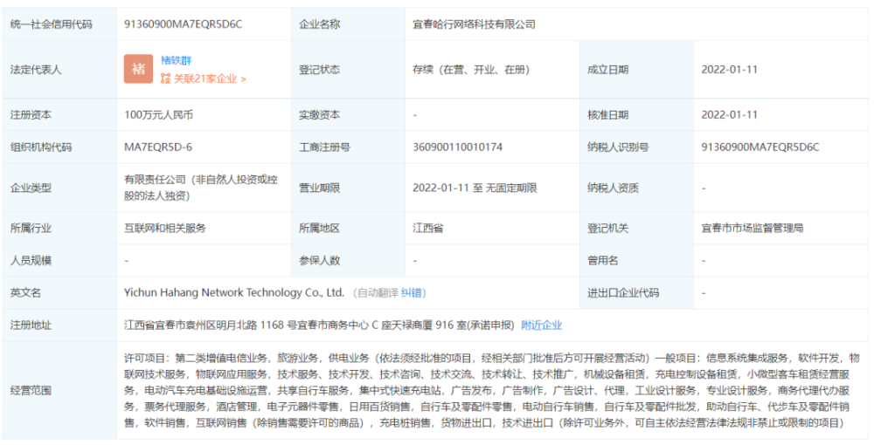
Task: Select taxpayer ID value in 纳税人识别号 row
Action: [760, 147]
